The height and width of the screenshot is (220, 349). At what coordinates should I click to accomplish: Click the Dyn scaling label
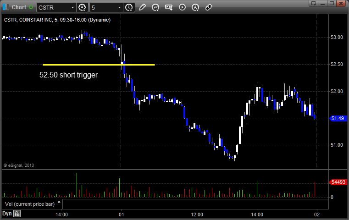coord(7,214)
